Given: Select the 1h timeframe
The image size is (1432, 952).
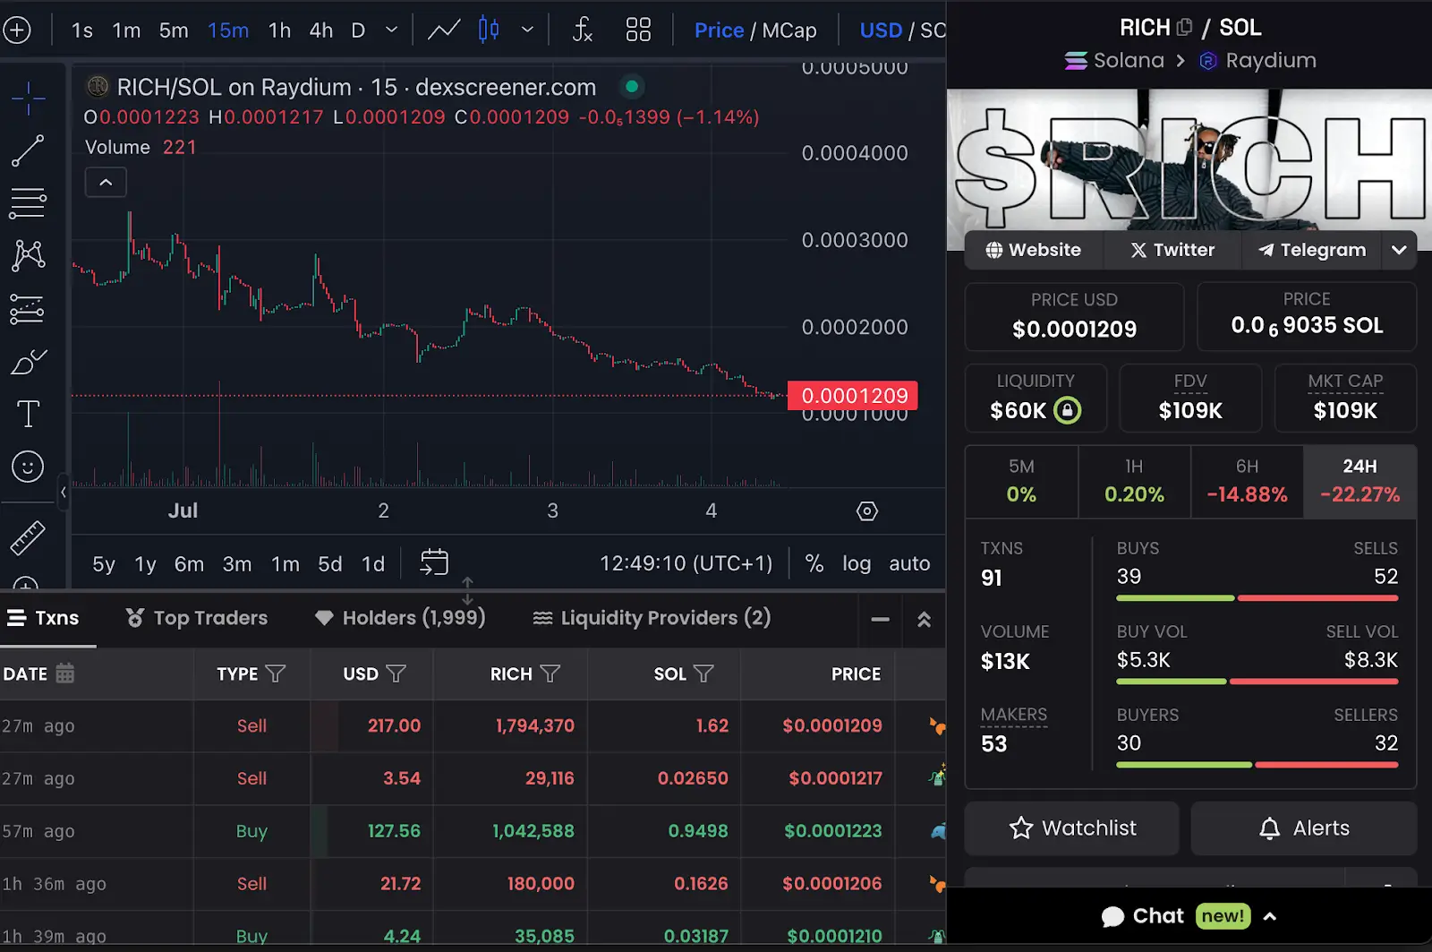Looking at the screenshot, I should point(279,30).
